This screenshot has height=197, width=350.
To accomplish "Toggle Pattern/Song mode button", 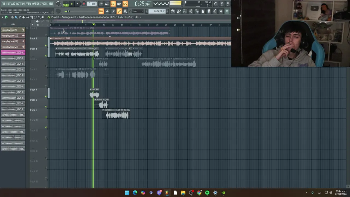I will [x=66, y=4].
